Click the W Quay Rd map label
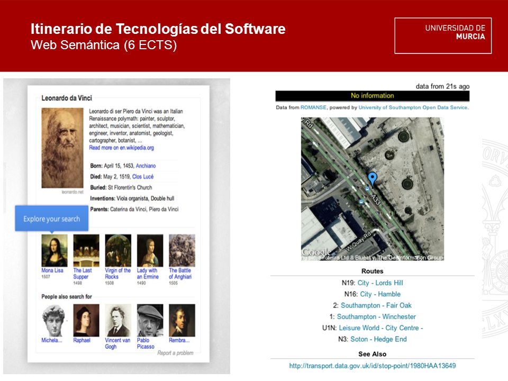This screenshot has height=381, width=508. pyautogui.click(x=358, y=241)
